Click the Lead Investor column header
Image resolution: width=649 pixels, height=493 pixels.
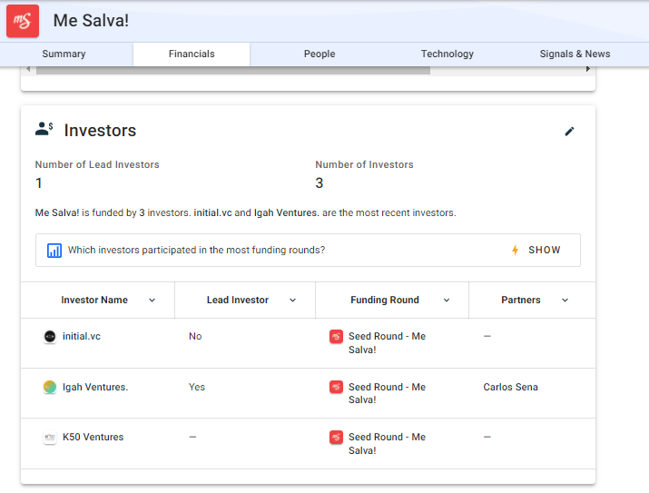point(238,301)
